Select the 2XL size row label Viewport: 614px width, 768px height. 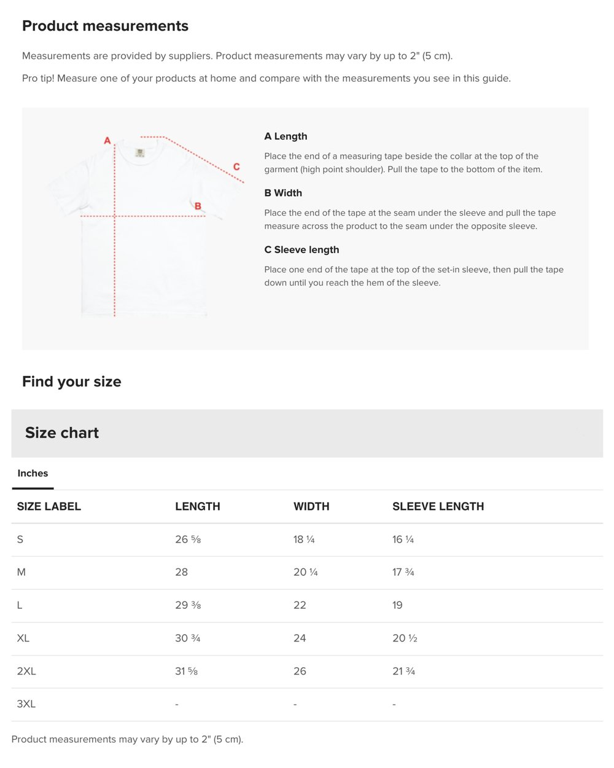[26, 671]
